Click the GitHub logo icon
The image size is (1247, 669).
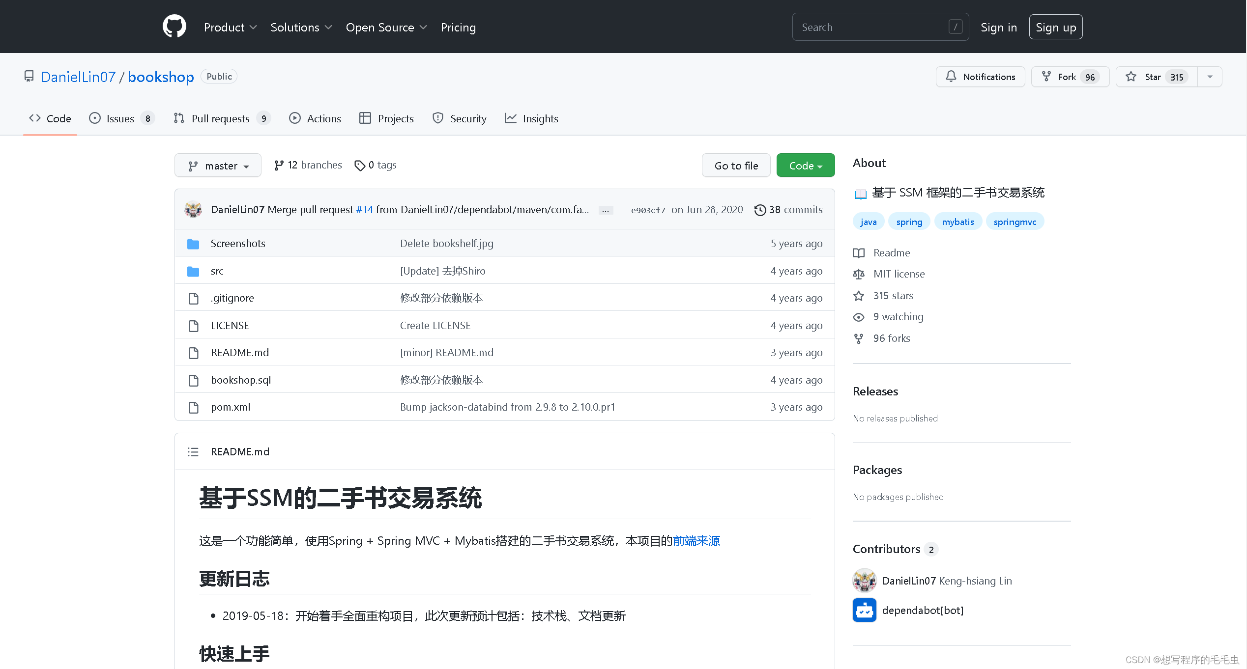click(174, 27)
